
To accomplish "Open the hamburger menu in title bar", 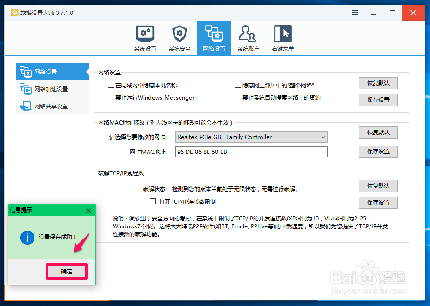I will click(355, 13).
